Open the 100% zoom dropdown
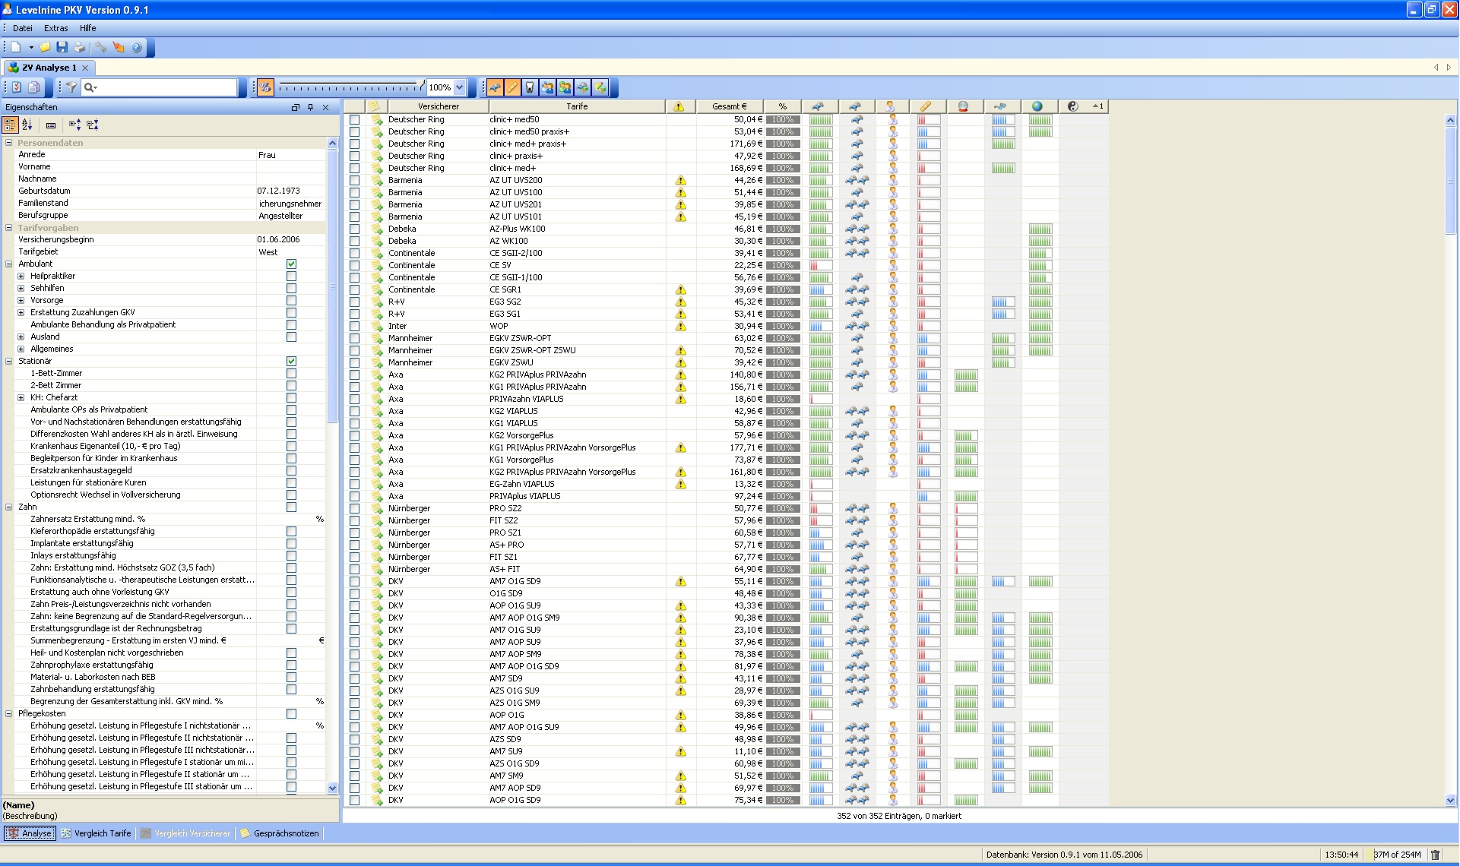Viewport: 1460px width, 866px height. point(460,87)
